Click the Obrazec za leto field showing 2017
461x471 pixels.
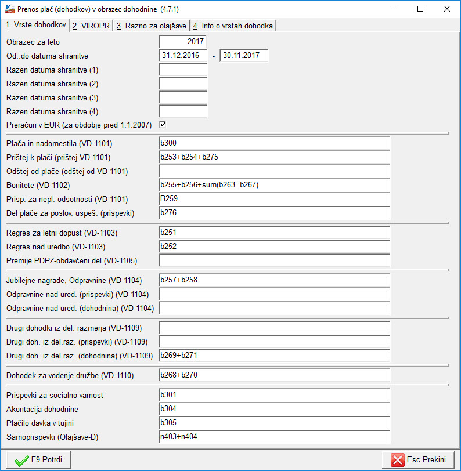[x=183, y=42]
